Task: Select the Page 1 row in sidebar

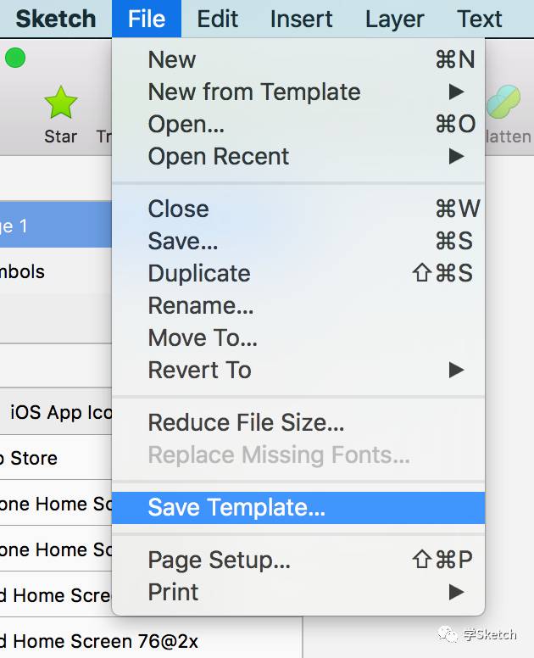Action: point(56,225)
